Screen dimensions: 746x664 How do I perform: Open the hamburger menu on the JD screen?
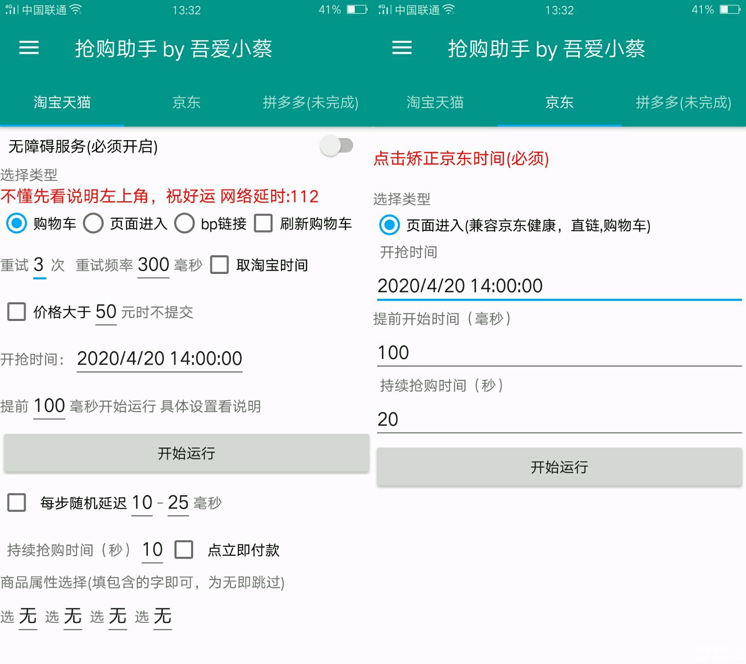(402, 48)
